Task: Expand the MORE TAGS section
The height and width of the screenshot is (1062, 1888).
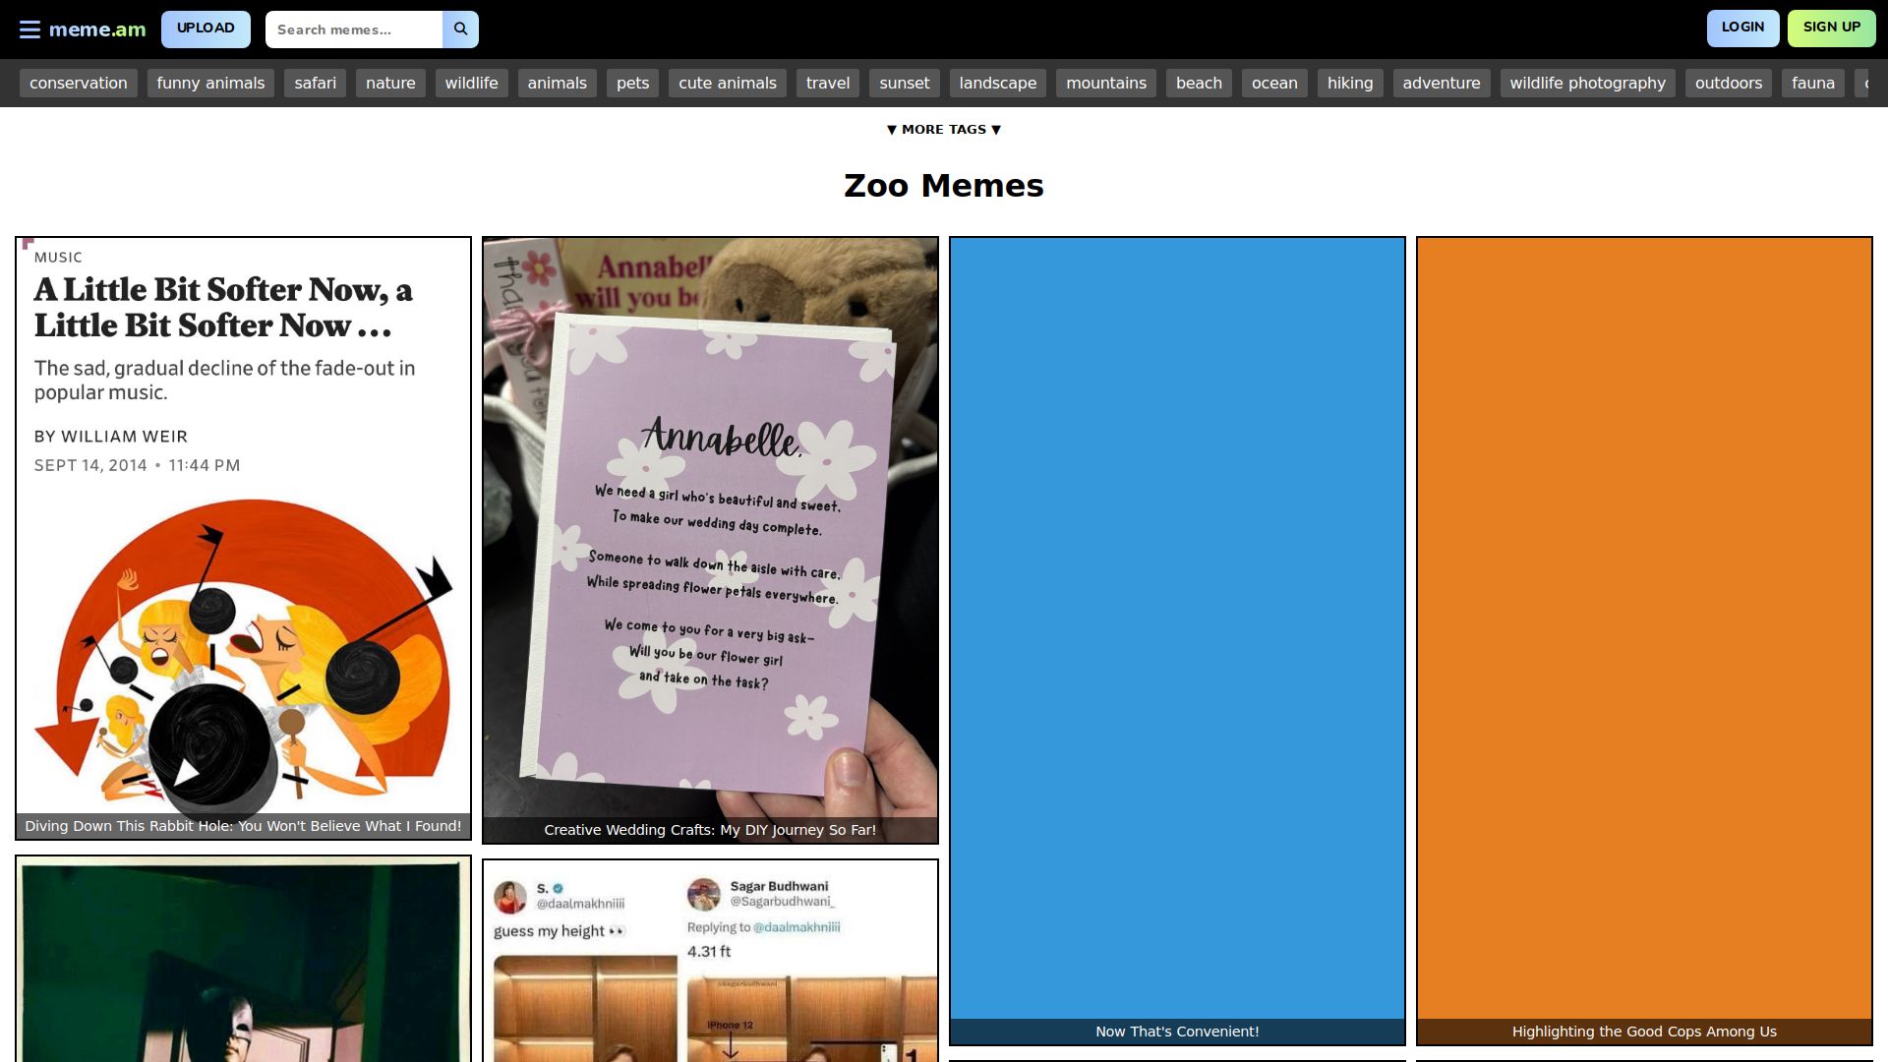Action: coord(943,129)
